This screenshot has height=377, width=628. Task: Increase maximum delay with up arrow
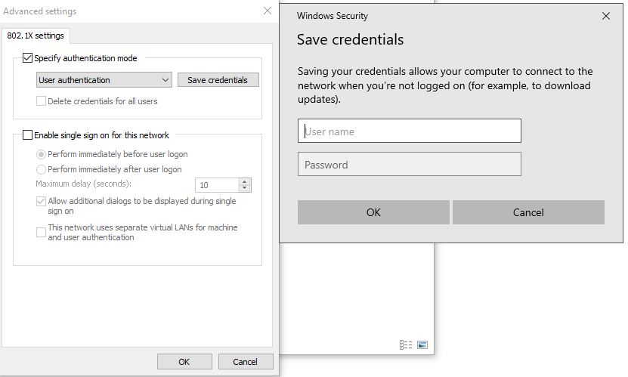point(244,181)
